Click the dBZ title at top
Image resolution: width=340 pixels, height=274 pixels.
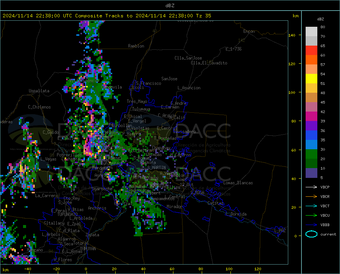point(170,6)
